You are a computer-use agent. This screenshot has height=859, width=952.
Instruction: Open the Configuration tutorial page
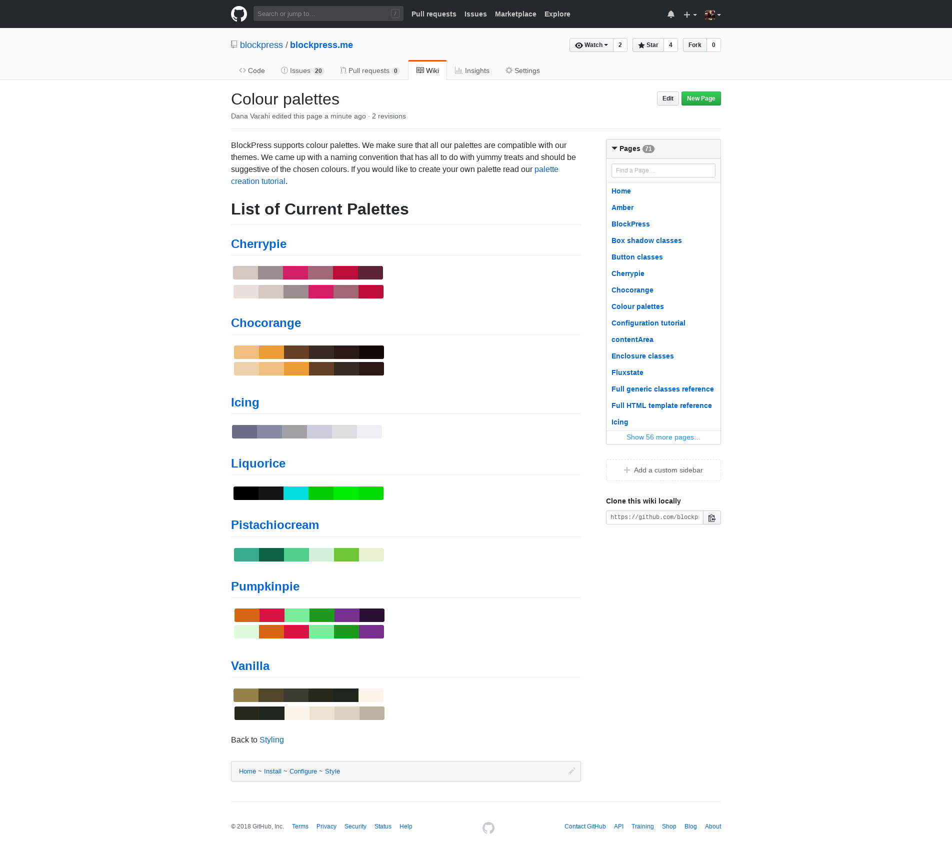[648, 323]
